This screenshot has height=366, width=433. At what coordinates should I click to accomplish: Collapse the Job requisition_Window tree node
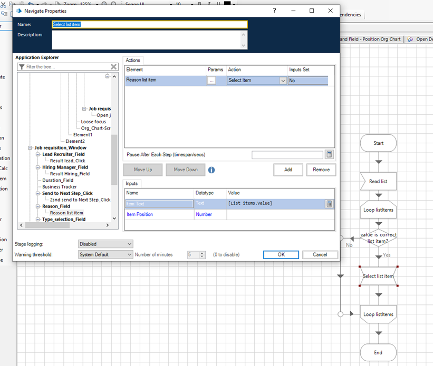pyautogui.click(x=30, y=148)
